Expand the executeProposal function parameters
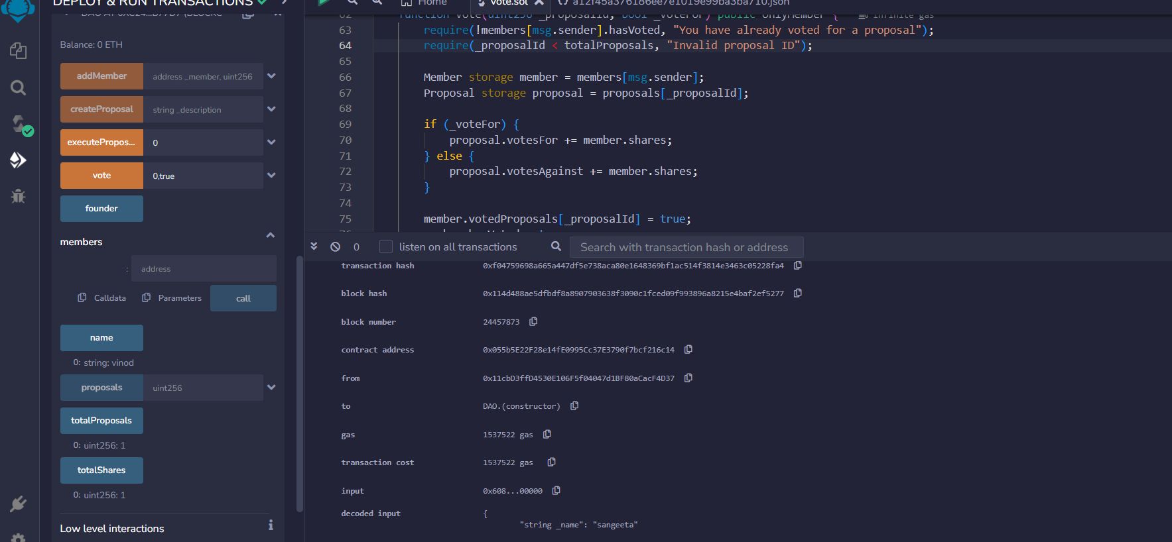The height and width of the screenshot is (542, 1172). tap(271, 142)
